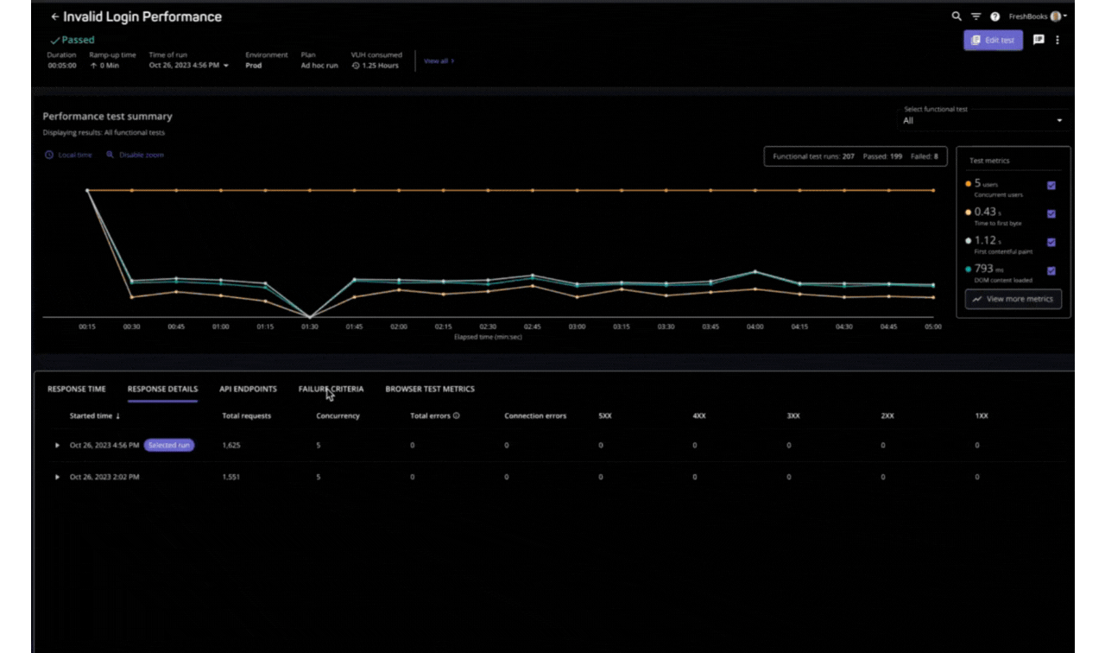
Task: Click the View more metrics button
Action: 1013,298
